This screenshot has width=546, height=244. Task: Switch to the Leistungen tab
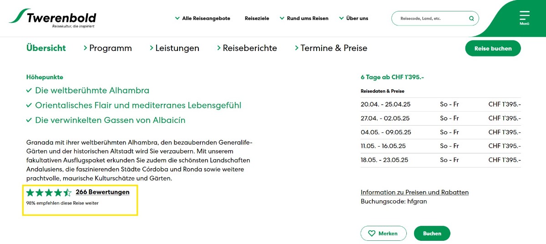177,48
